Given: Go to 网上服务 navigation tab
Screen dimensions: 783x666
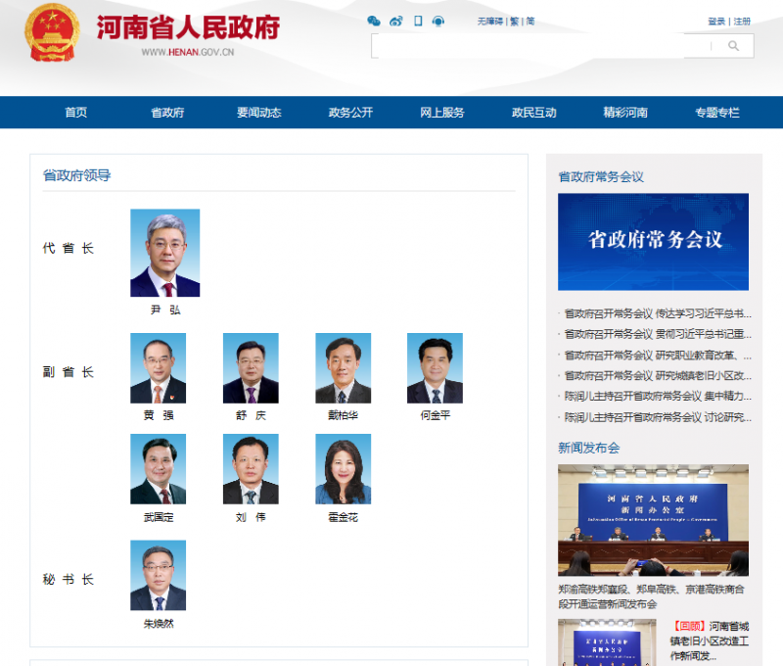Looking at the screenshot, I should [442, 113].
